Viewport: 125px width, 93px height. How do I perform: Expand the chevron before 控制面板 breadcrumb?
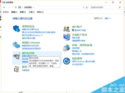[22, 7]
